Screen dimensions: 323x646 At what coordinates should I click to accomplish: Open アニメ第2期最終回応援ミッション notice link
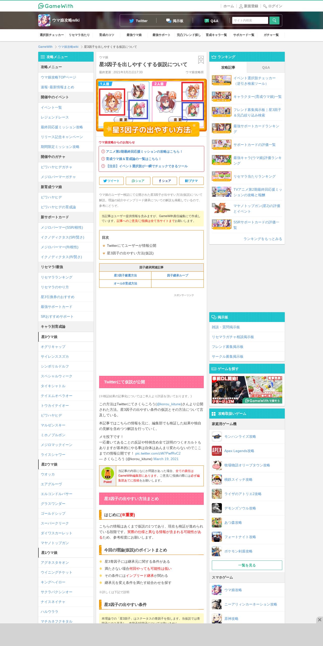coord(144,151)
